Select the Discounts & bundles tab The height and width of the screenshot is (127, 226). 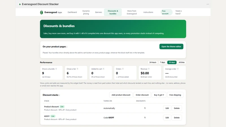tap(113, 12)
